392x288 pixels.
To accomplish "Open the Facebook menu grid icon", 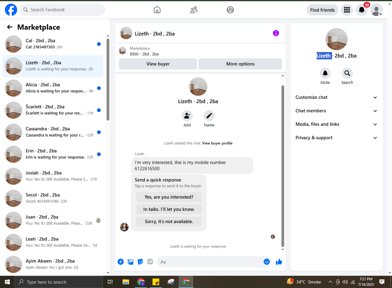I will [x=347, y=10].
